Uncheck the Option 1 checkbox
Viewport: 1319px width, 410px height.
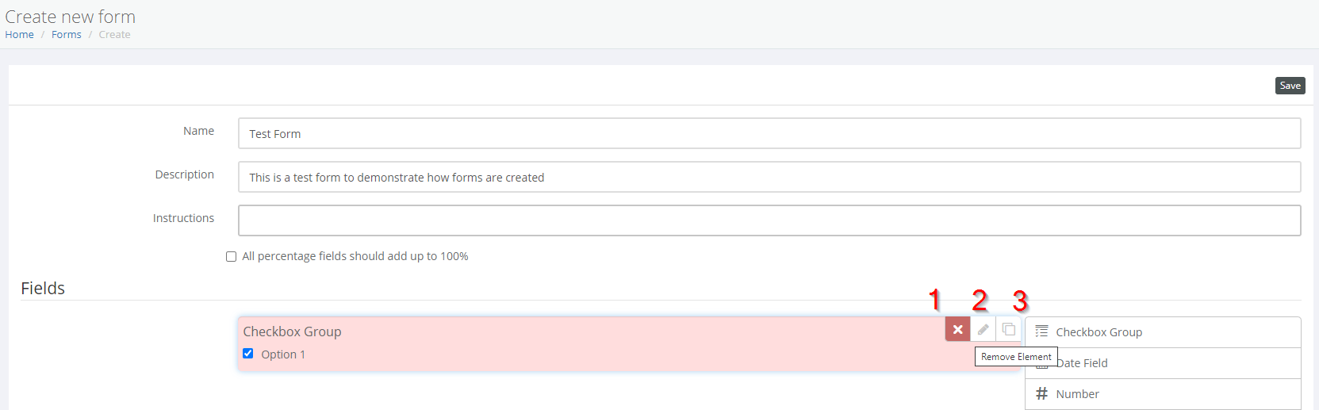[x=248, y=354]
